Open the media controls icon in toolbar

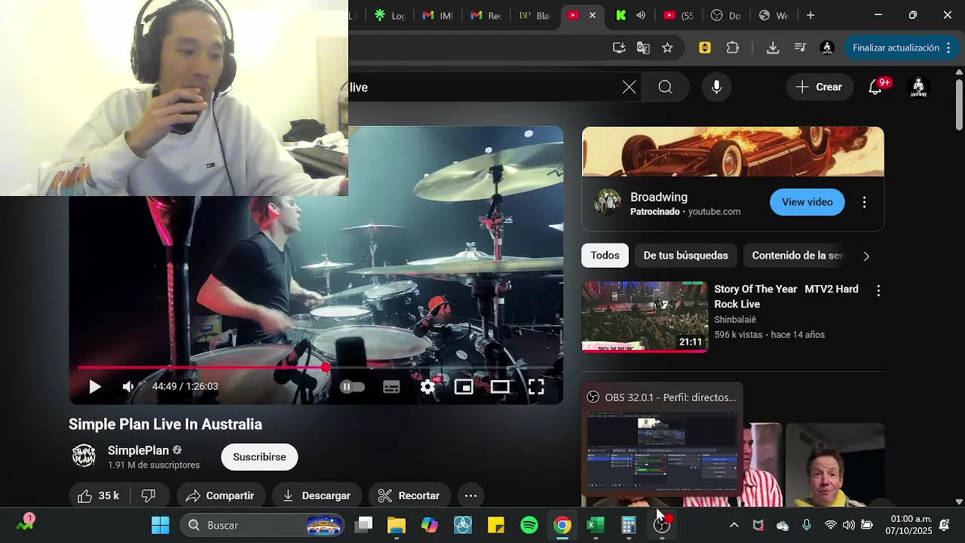(x=800, y=48)
